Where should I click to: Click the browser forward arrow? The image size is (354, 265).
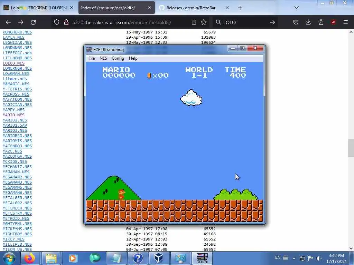point(21,22)
